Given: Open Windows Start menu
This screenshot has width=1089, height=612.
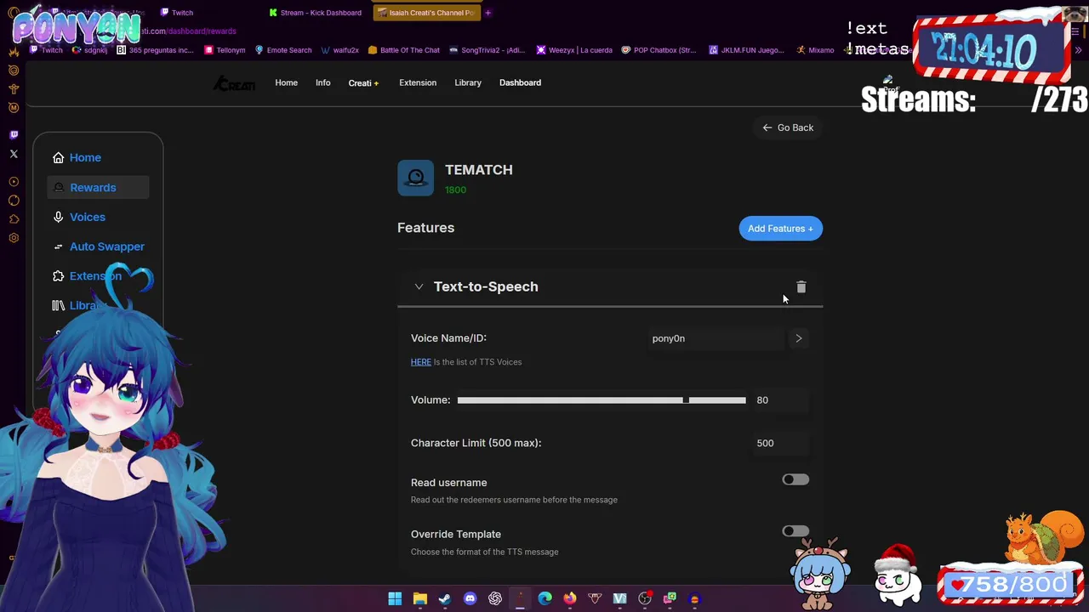Looking at the screenshot, I should [x=395, y=598].
